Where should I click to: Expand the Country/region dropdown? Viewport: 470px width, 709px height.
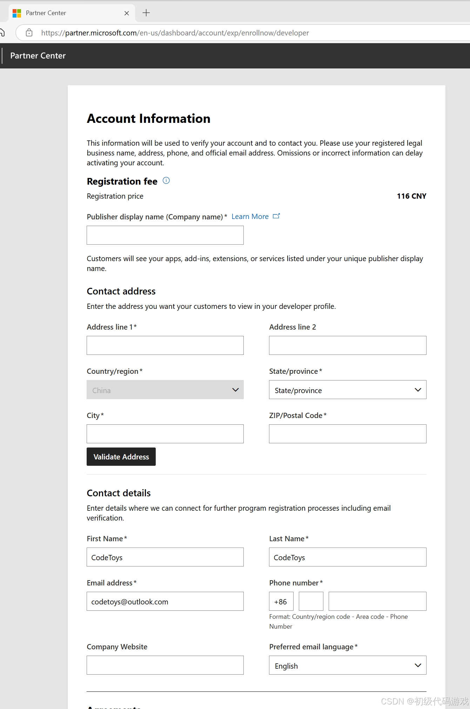click(165, 390)
